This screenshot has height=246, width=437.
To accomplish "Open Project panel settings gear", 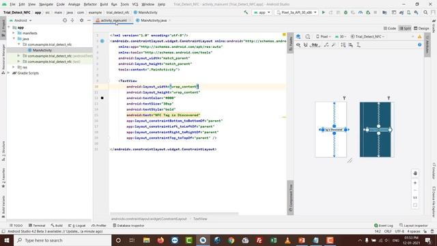I will click(81, 20).
